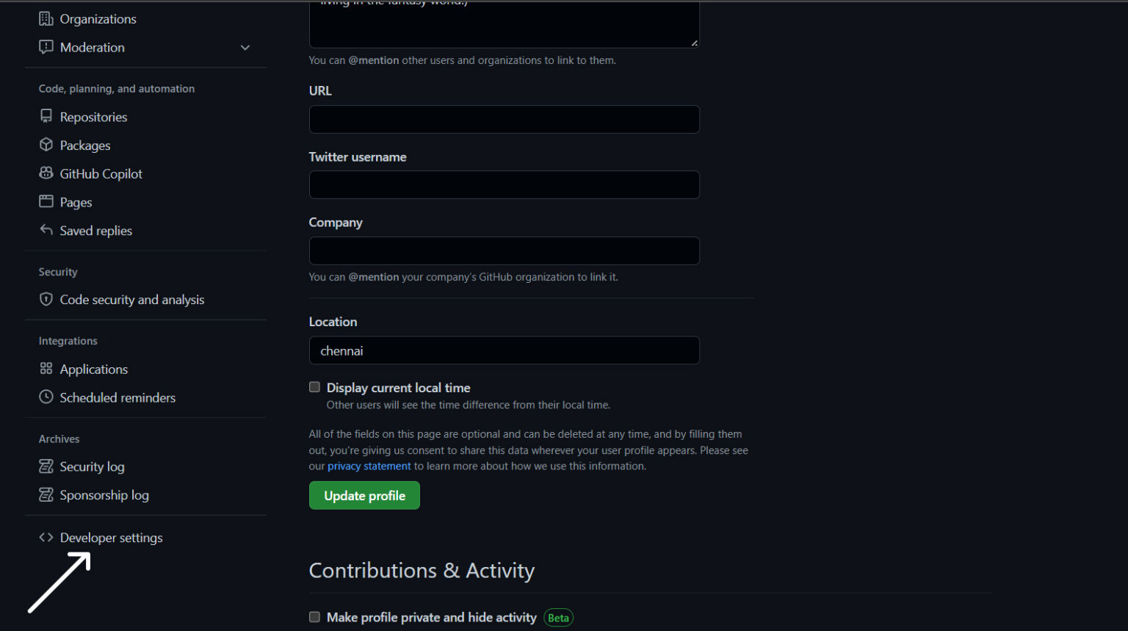Screen dimensions: 1128x631
Task: Click the GitHub Copilot icon
Action: pyautogui.click(x=46, y=173)
